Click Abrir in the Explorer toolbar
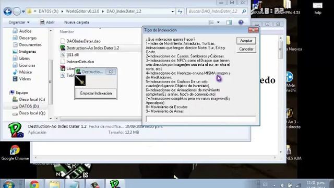This screenshot has height=188, width=334. pos(47,22)
